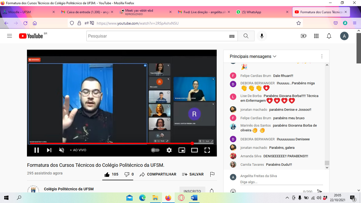Open live chat three-dot options menu
Viewport: 361px width, 203px height.
tap(322, 56)
